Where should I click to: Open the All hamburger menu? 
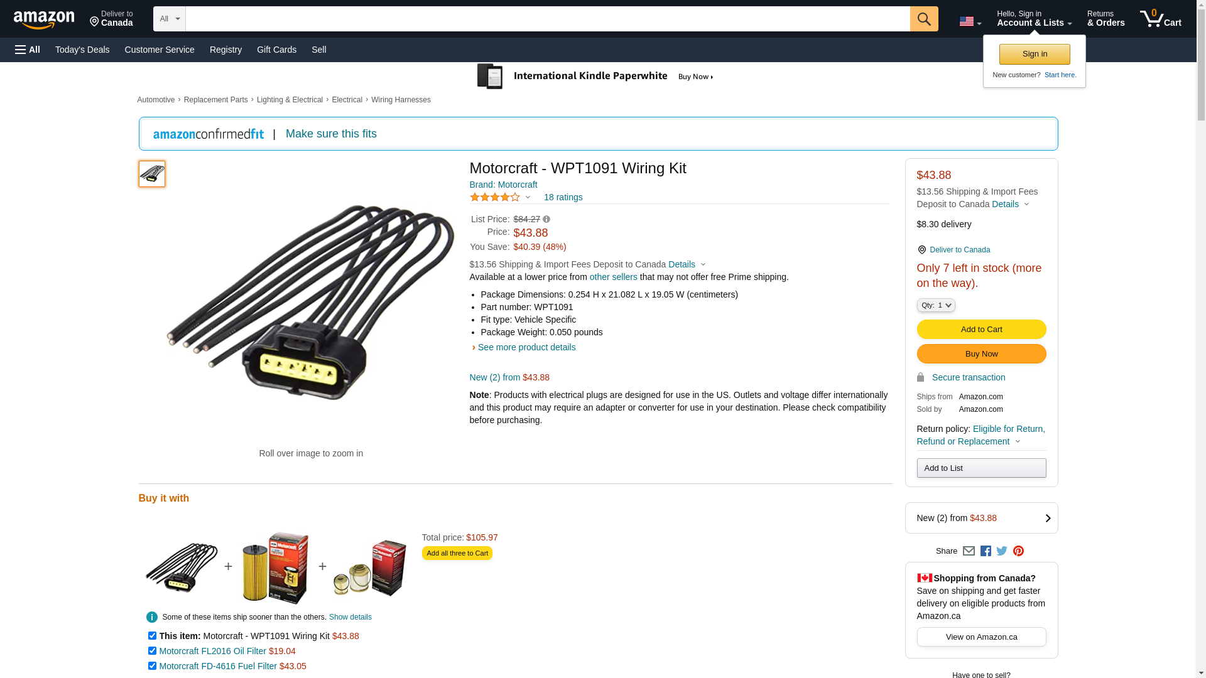click(28, 50)
